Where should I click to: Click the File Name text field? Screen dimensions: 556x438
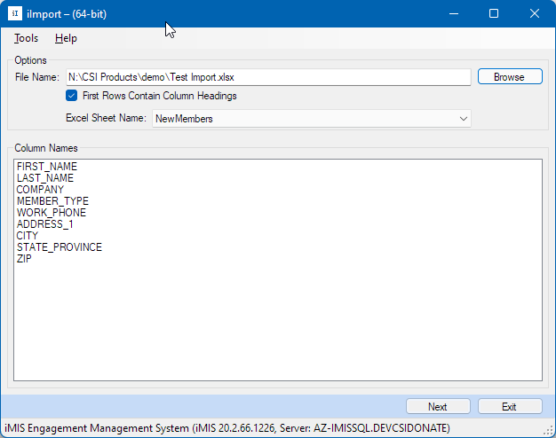click(266, 77)
